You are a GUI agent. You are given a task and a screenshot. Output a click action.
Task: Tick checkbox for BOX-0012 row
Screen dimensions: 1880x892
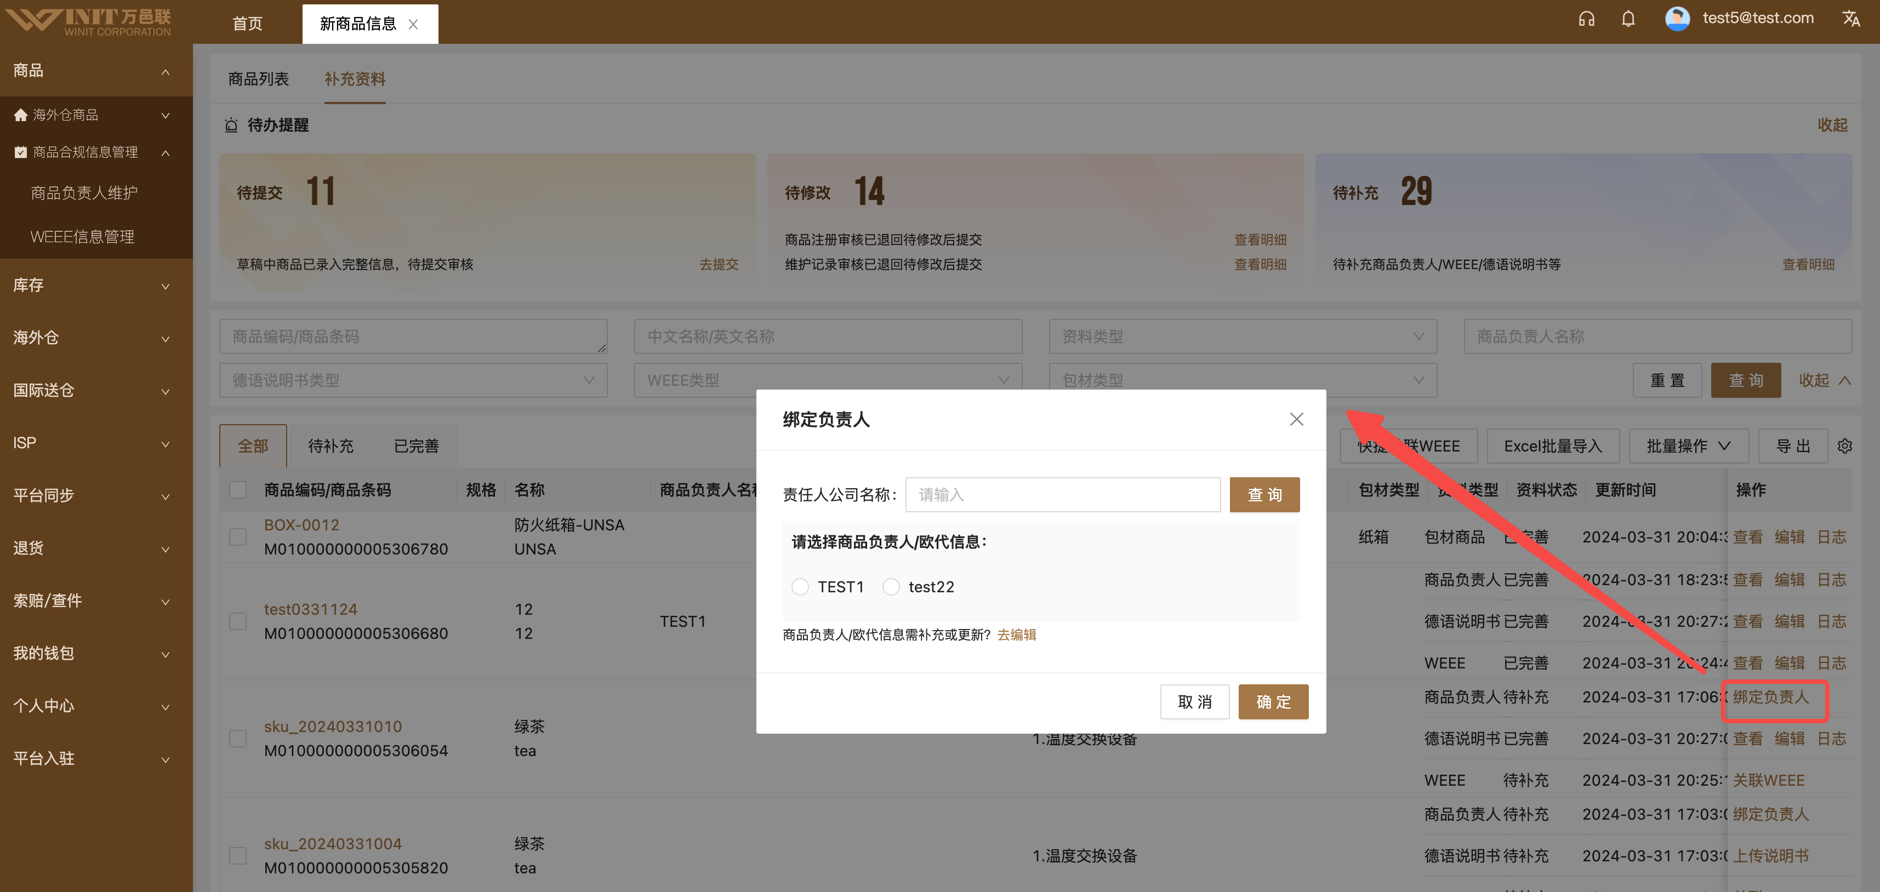pyautogui.click(x=238, y=537)
